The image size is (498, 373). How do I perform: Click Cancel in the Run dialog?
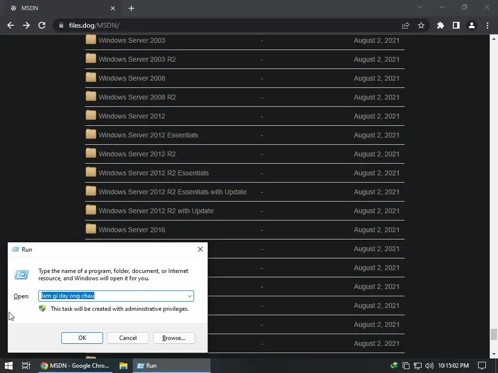pos(128,338)
